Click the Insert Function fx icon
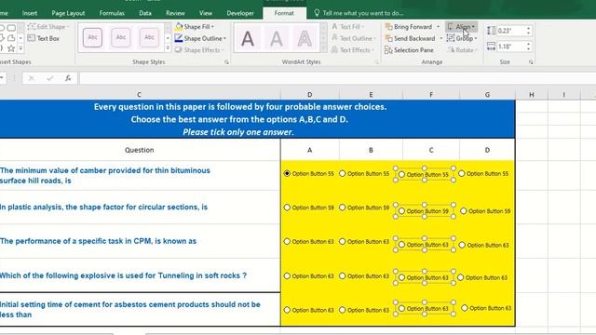 click(x=68, y=78)
